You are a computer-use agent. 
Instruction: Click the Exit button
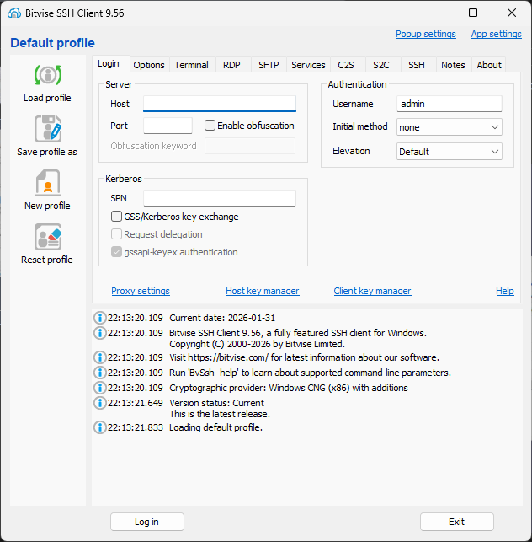pyautogui.click(x=457, y=522)
